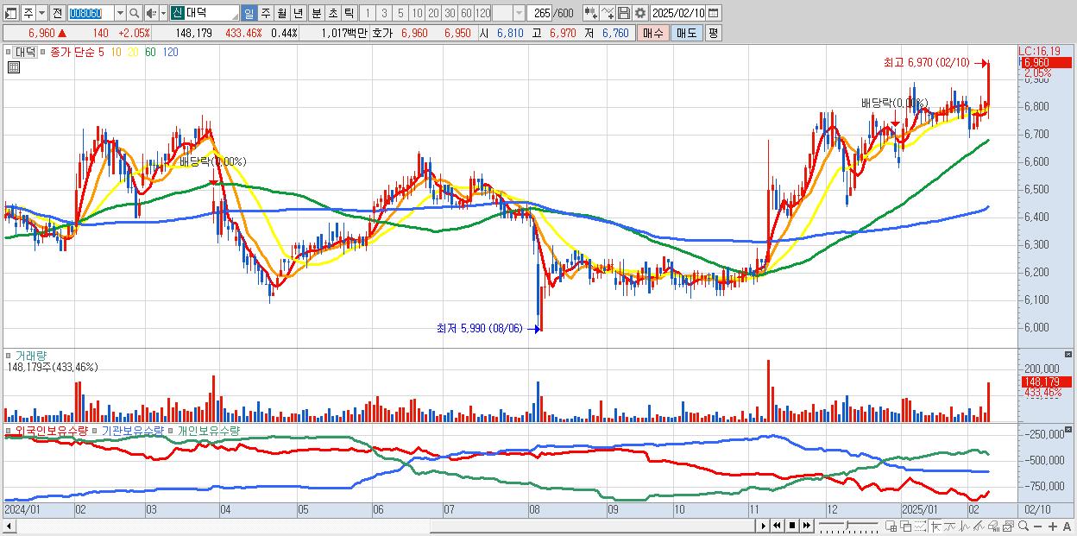The image size is (1077, 536).
Task: Click the 평 button
Action: pyautogui.click(x=713, y=33)
